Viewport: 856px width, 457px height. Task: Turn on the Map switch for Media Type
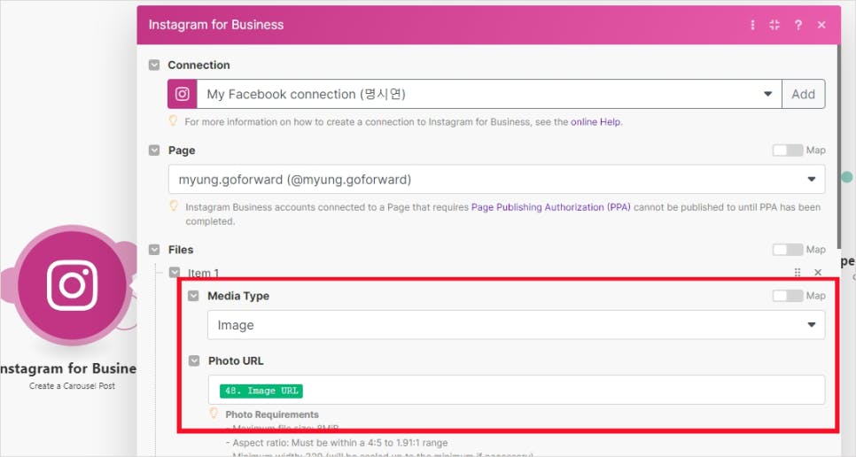pos(787,296)
